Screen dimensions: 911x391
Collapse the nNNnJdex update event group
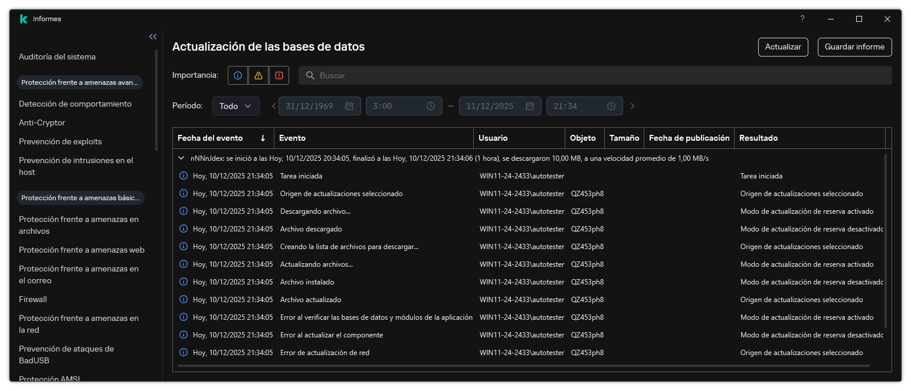click(181, 158)
